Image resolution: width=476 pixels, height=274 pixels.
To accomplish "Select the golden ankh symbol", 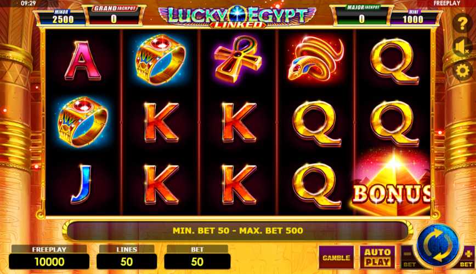I will pyautogui.click(x=237, y=59).
